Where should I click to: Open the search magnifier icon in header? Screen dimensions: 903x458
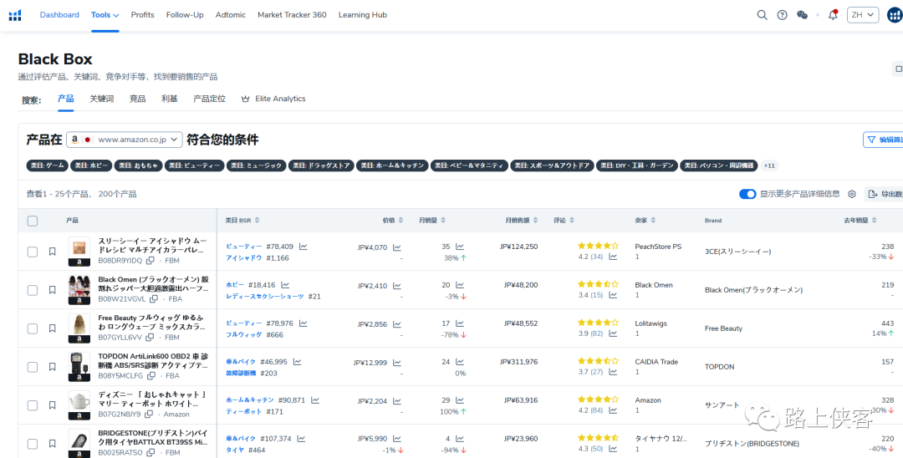(762, 15)
